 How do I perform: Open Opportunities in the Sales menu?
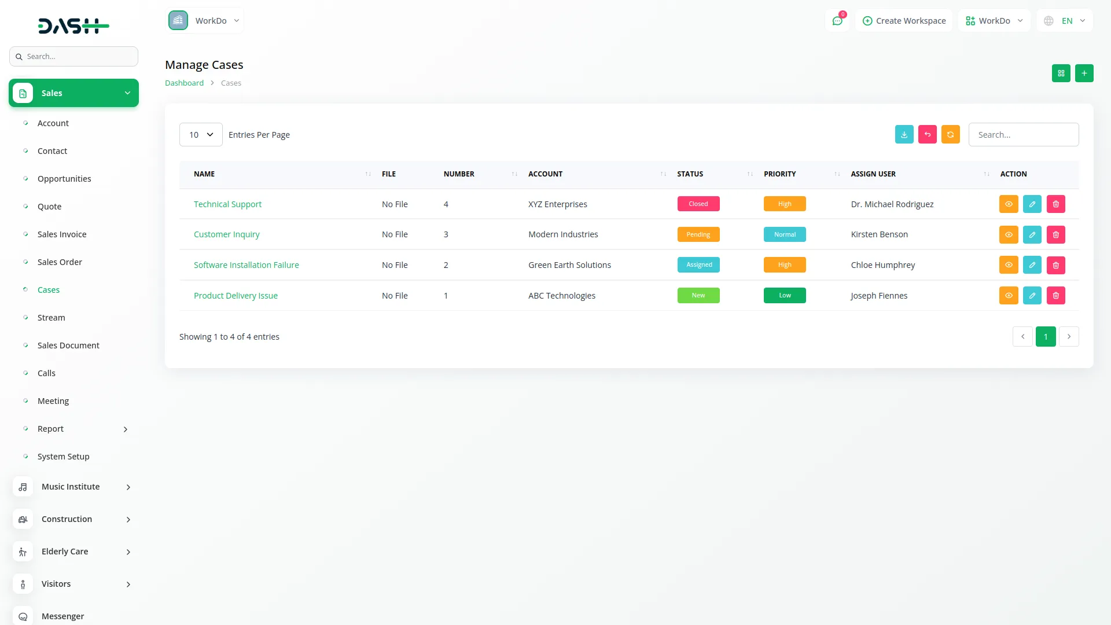[64, 179]
